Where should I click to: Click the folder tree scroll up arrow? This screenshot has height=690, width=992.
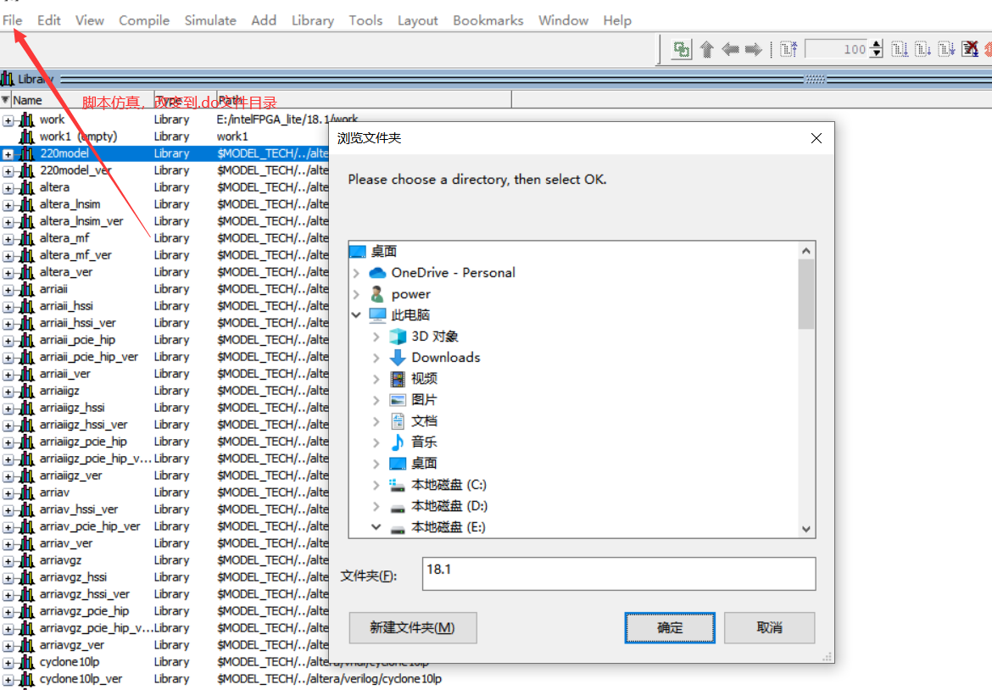pyautogui.click(x=806, y=250)
